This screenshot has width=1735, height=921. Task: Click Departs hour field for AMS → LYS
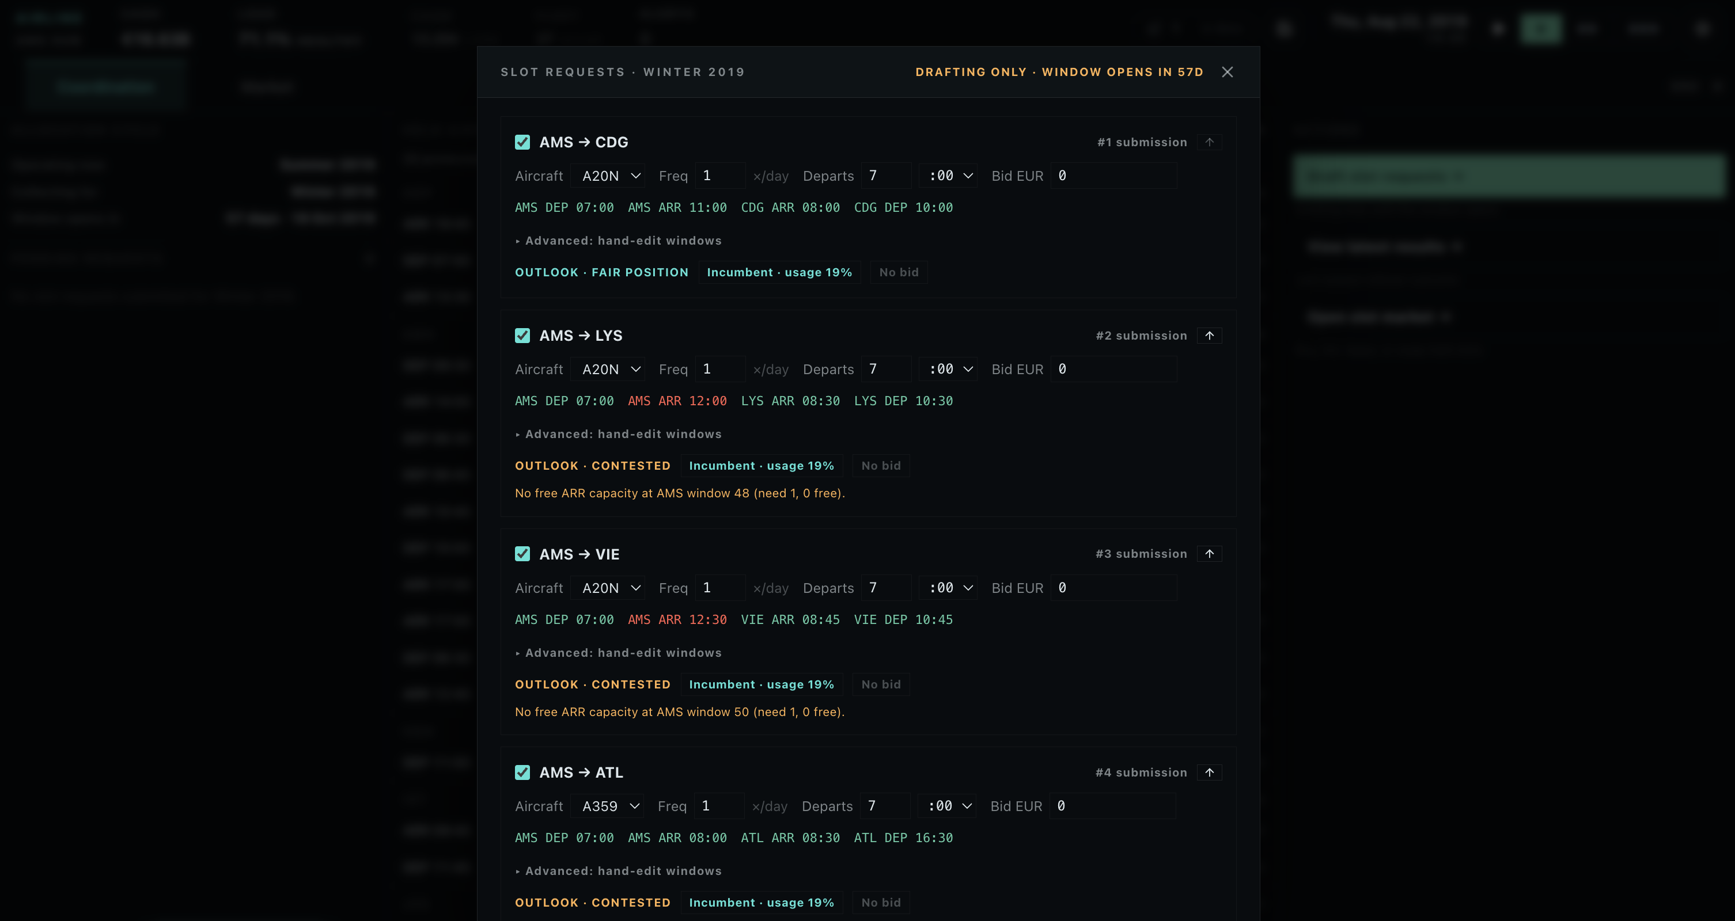pyautogui.click(x=887, y=369)
